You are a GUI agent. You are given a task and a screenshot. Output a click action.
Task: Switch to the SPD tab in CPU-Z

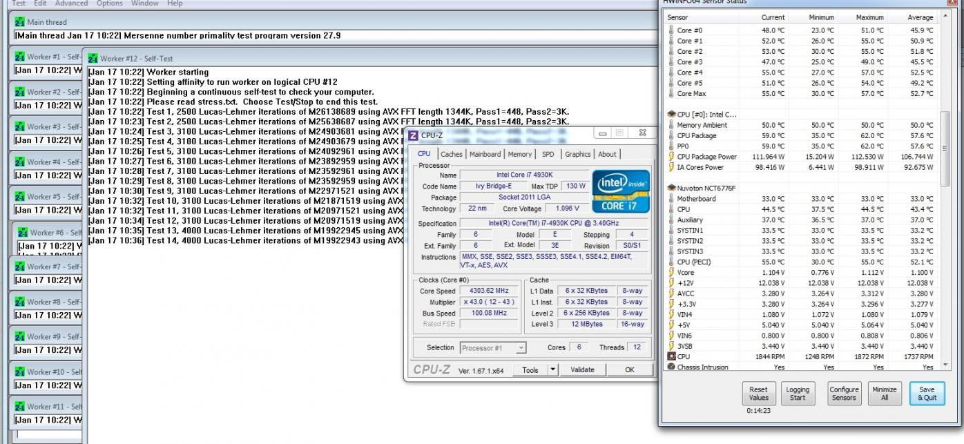pyautogui.click(x=548, y=154)
